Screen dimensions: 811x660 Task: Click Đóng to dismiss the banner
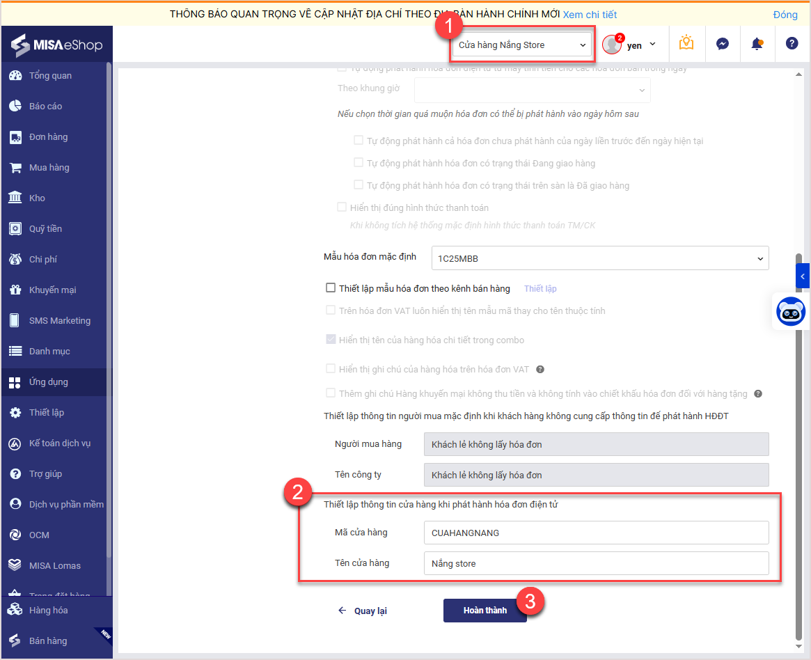(785, 15)
